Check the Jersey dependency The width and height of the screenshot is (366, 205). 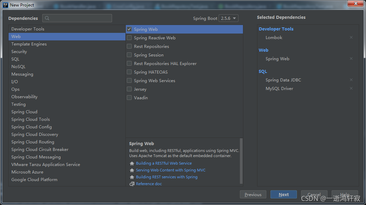tap(129, 89)
